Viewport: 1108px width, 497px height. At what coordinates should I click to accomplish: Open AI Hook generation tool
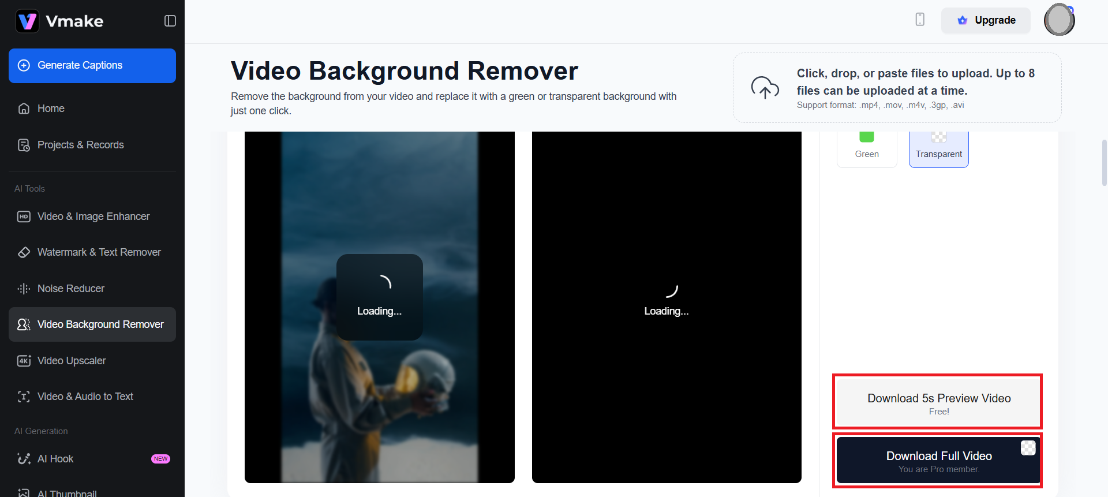55,459
